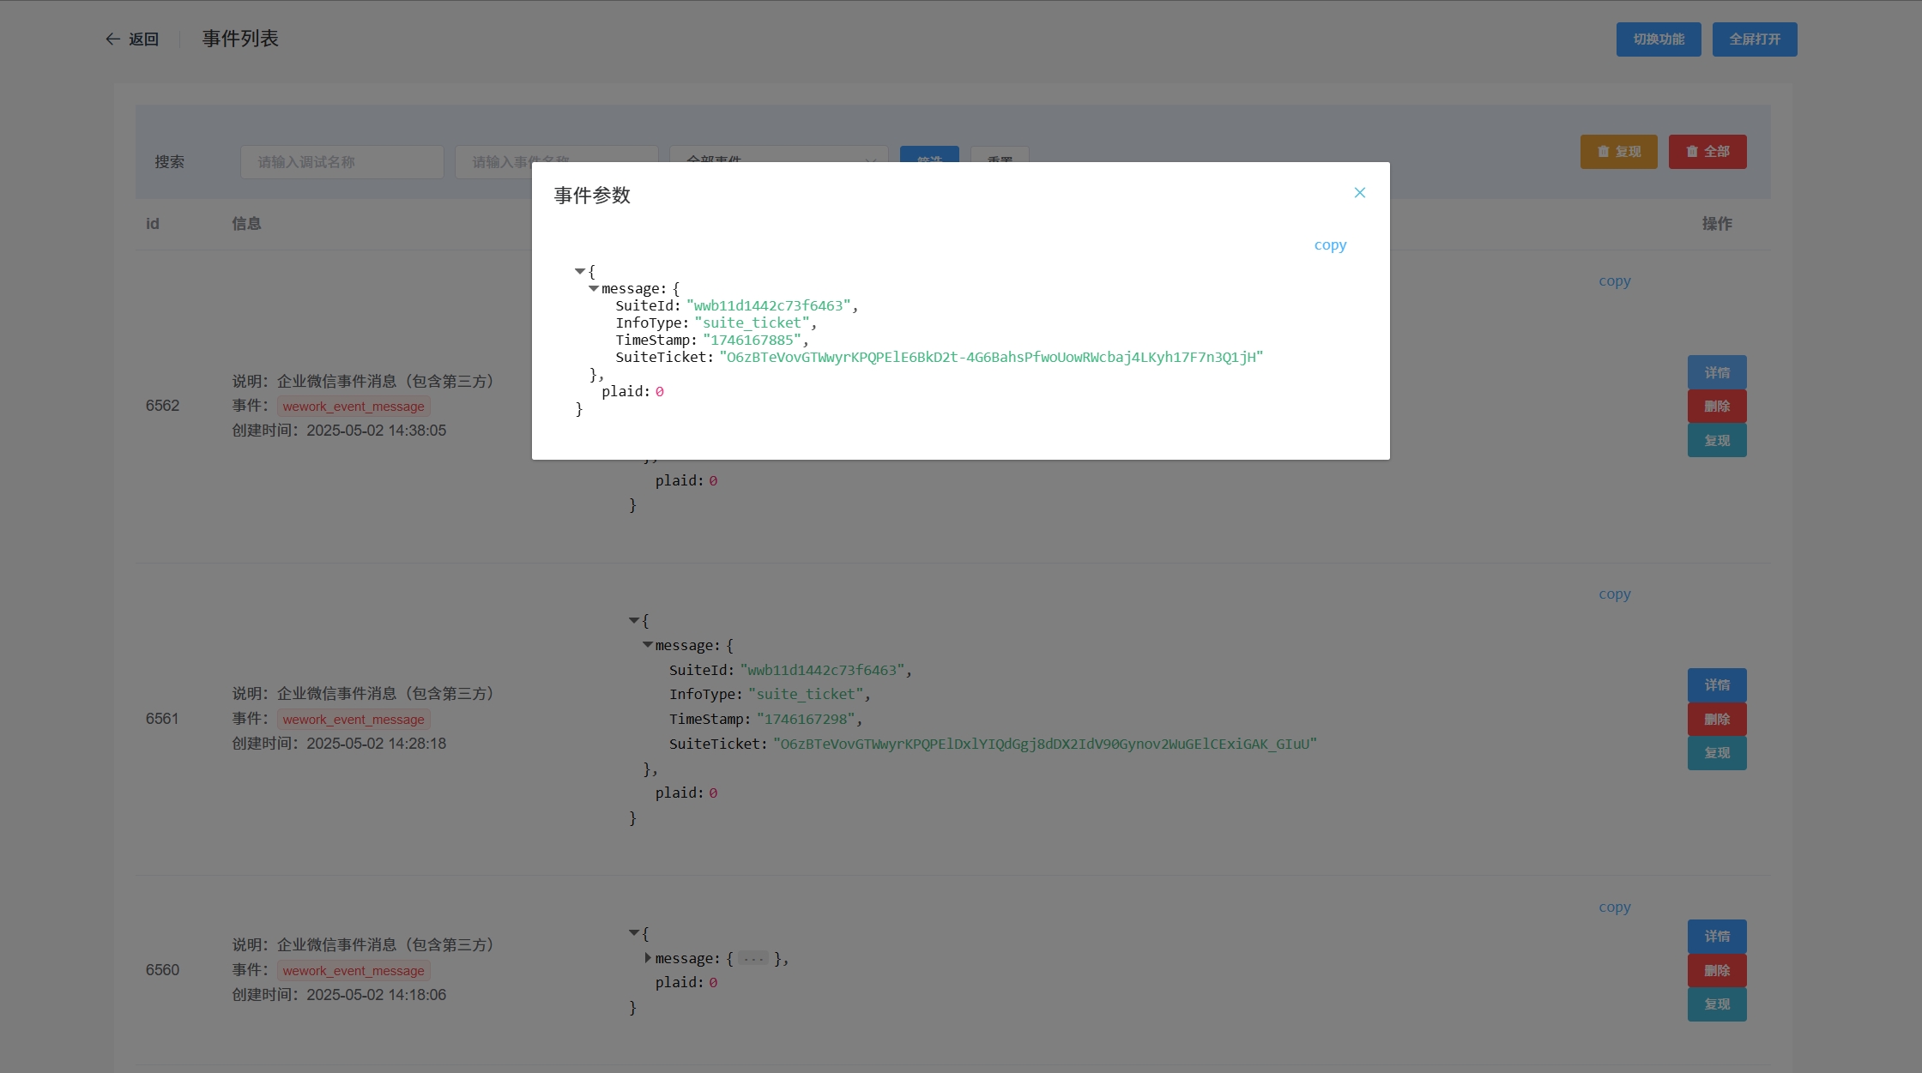Click 切换功能 button at top right

[1658, 39]
